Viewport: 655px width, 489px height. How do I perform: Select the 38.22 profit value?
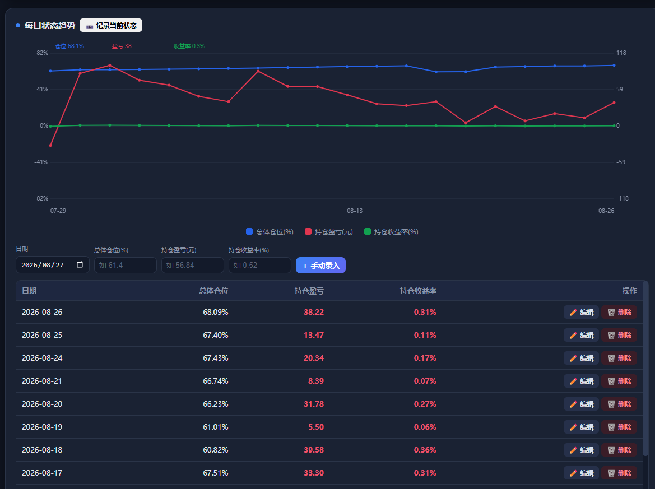point(314,312)
